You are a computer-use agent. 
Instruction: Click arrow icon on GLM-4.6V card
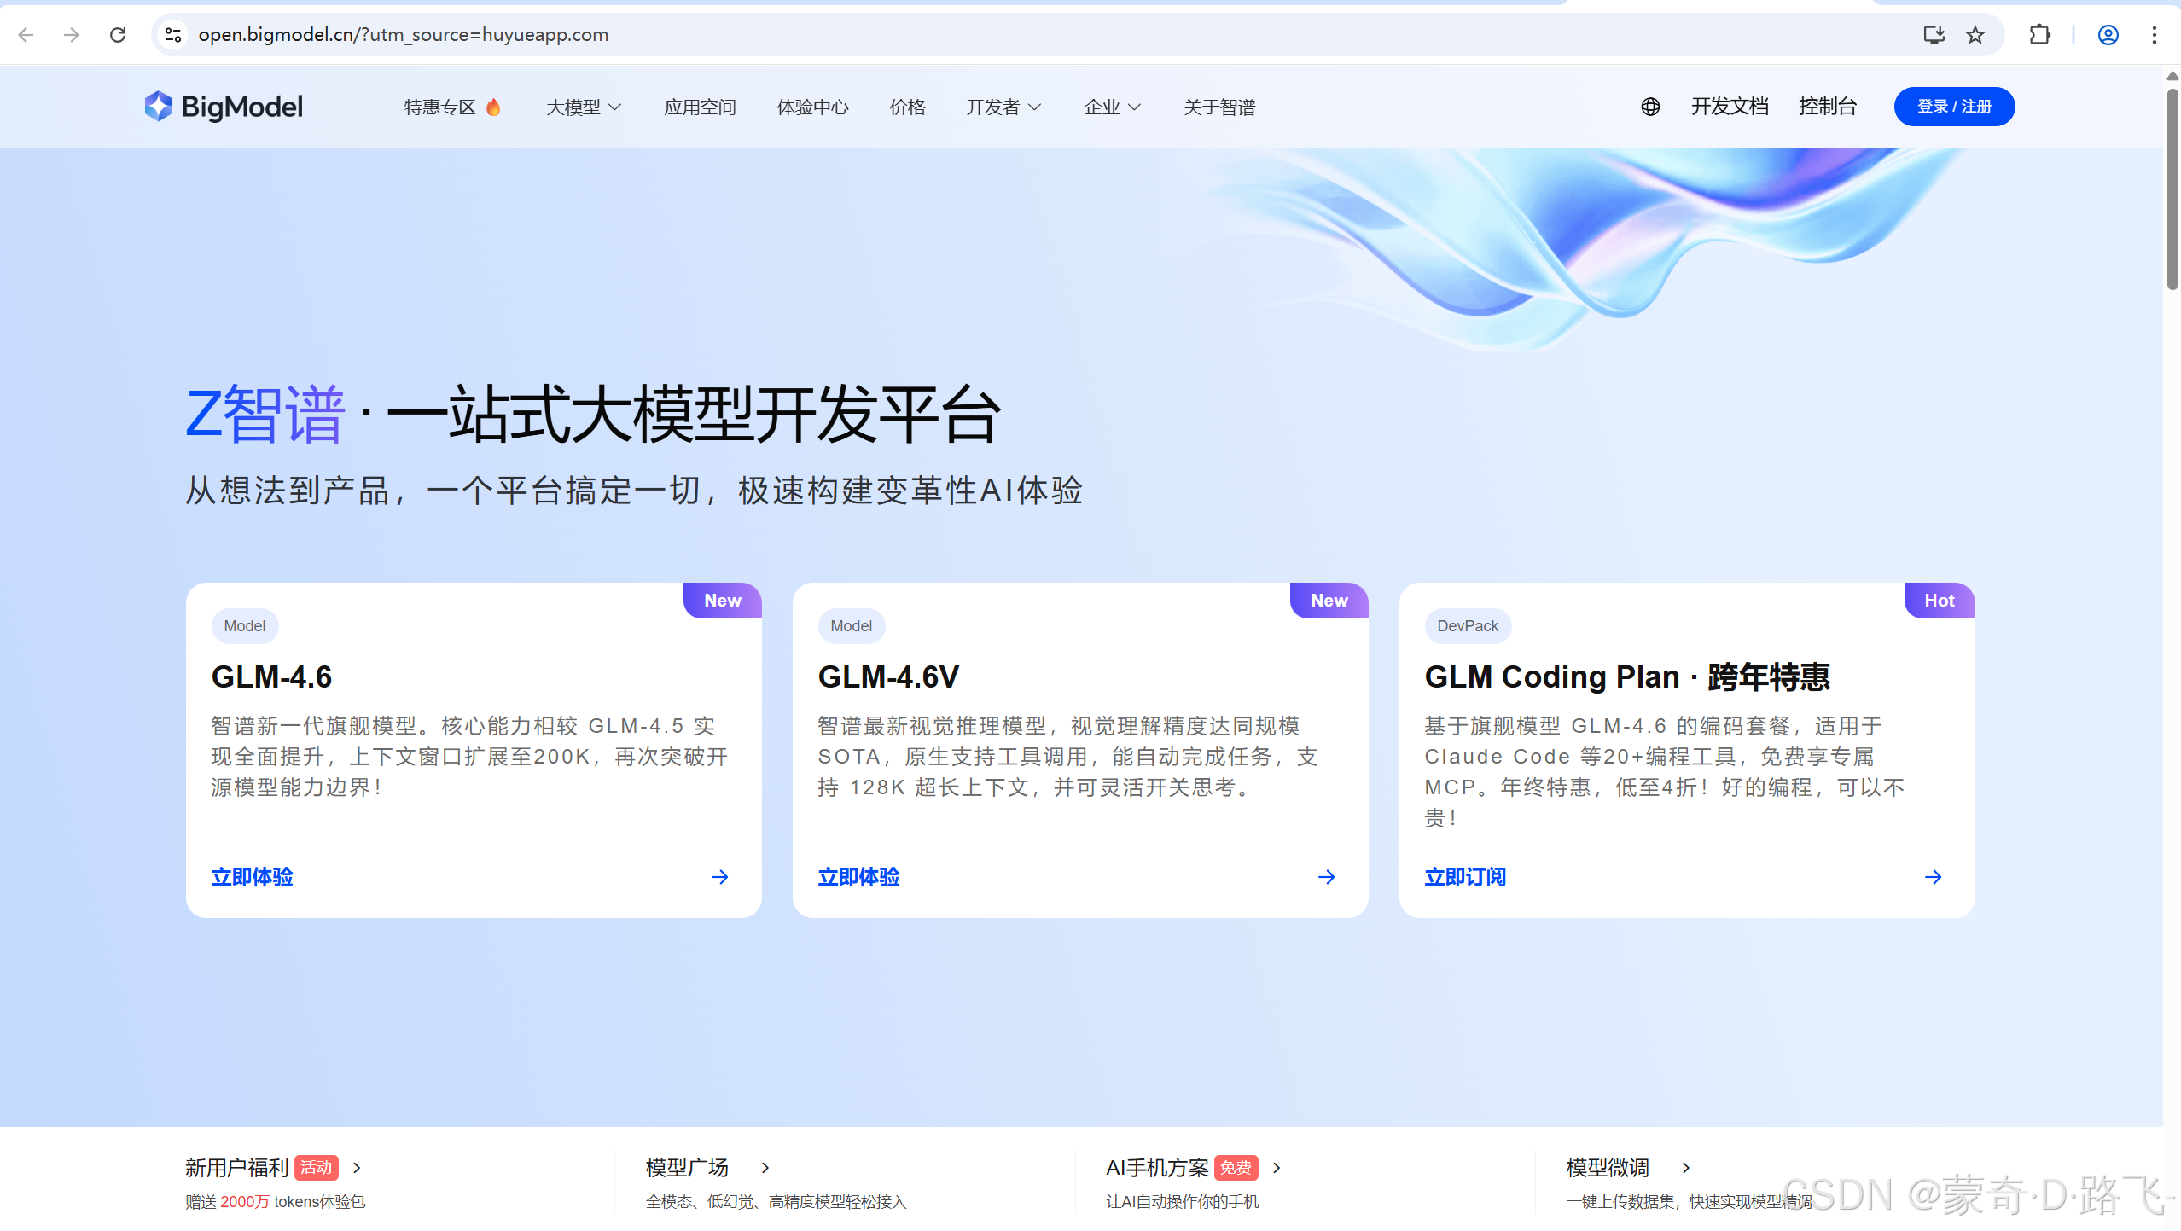[1326, 877]
